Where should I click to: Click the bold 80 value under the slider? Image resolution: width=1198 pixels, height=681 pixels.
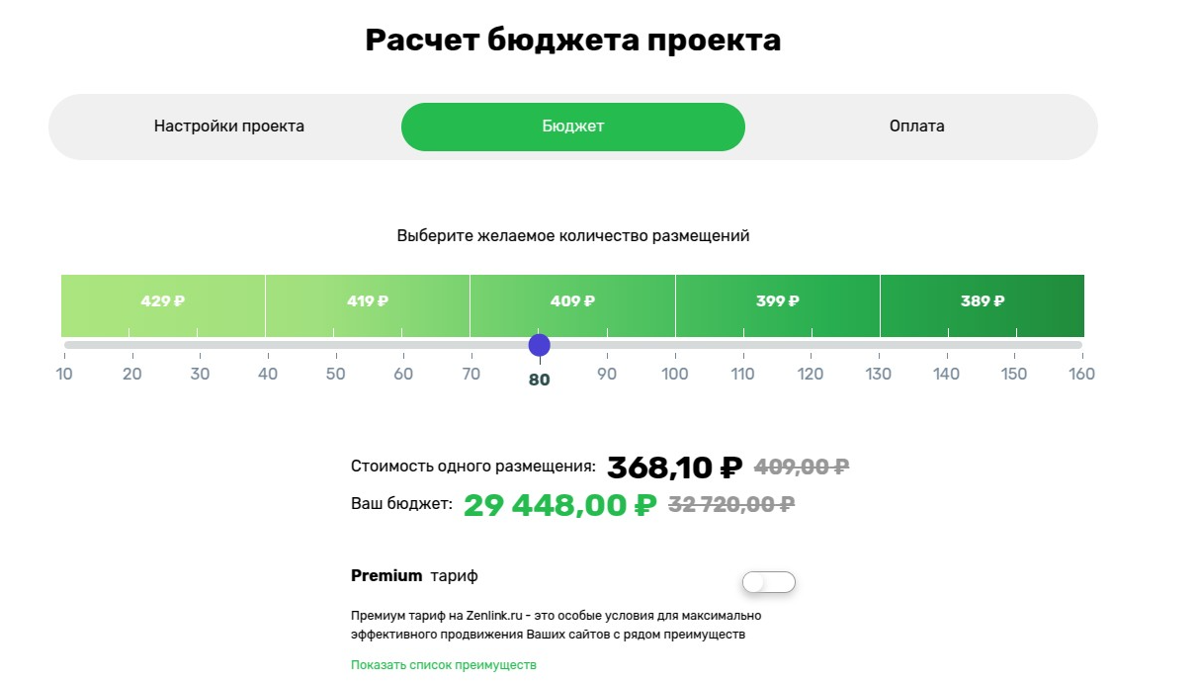click(538, 378)
